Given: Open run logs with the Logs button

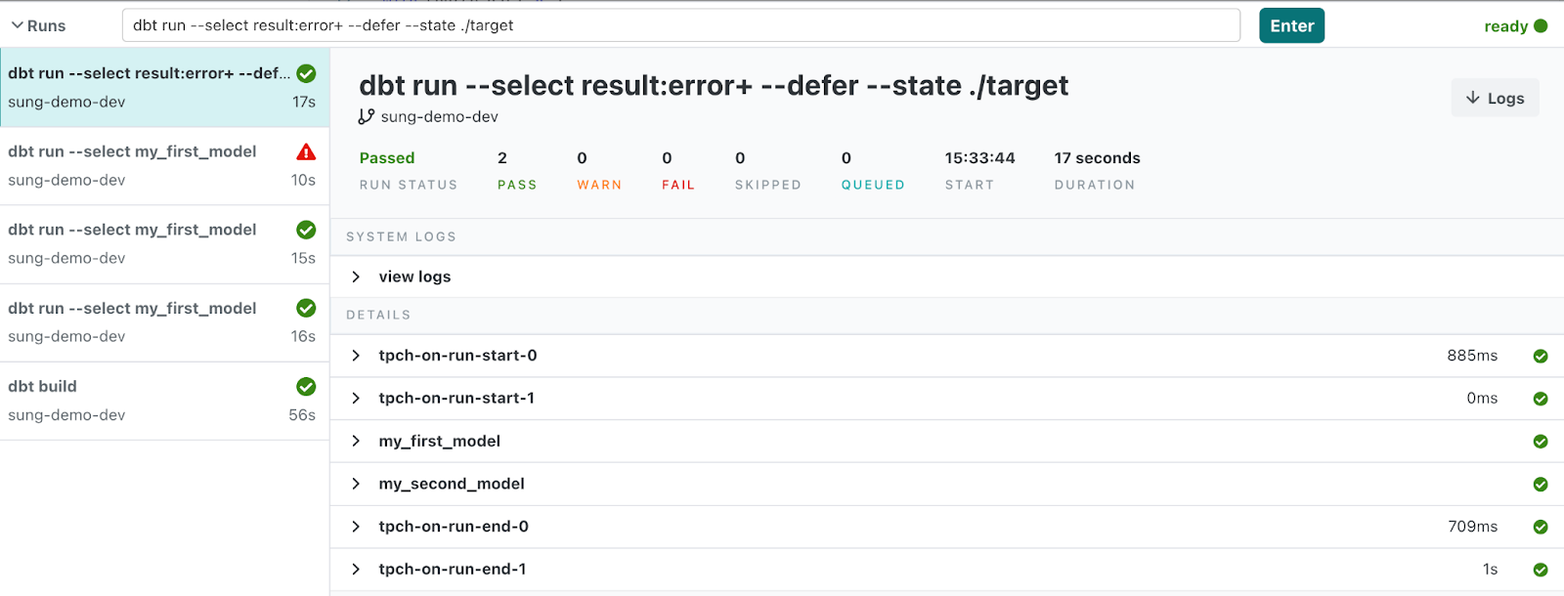Looking at the screenshot, I should click(x=1494, y=97).
